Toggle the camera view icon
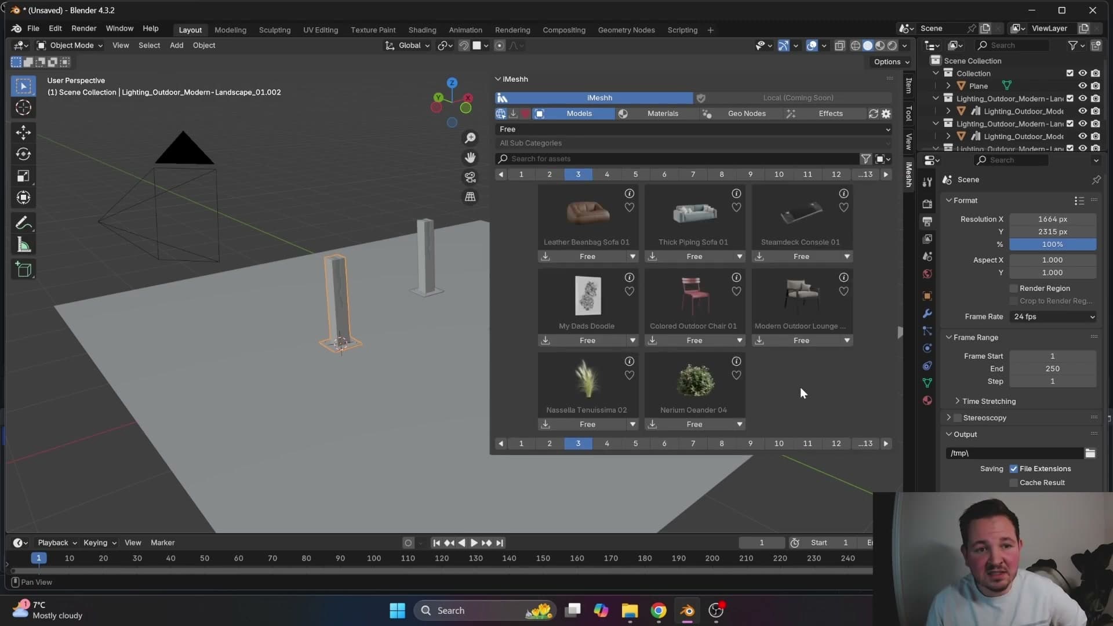Image resolution: width=1113 pixels, height=626 pixels. pyautogui.click(x=470, y=177)
